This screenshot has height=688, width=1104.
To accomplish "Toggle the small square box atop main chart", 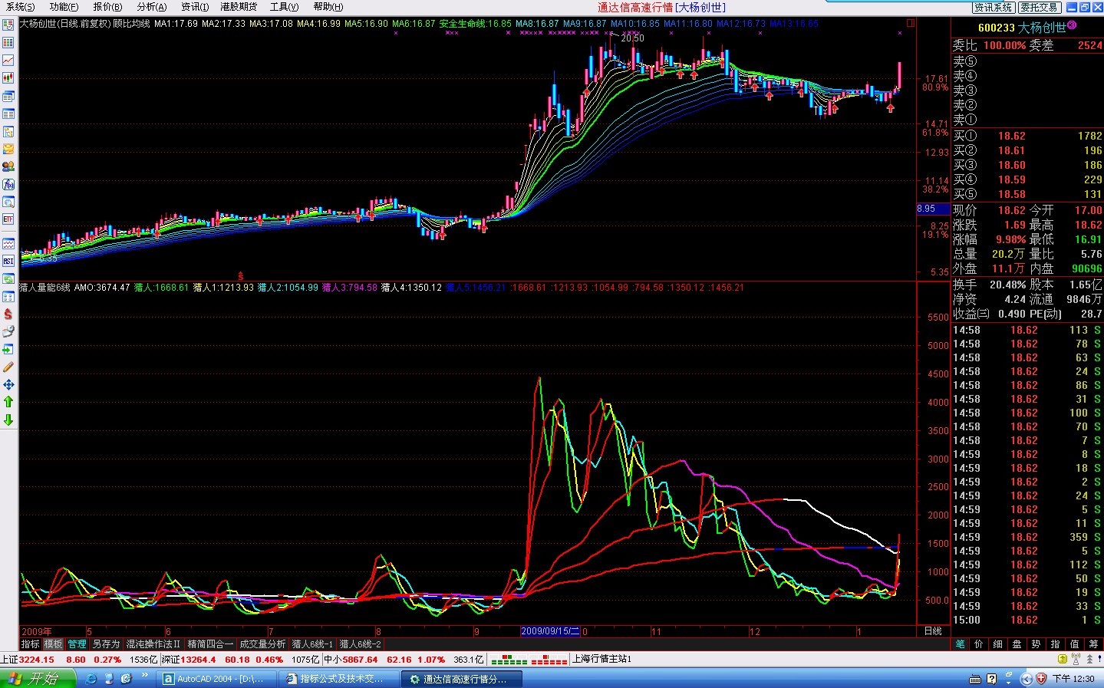I will click(x=911, y=23).
